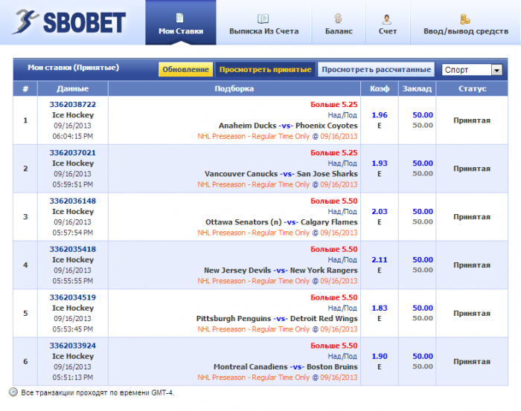Click odds value 1.90

pyautogui.click(x=380, y=356)
